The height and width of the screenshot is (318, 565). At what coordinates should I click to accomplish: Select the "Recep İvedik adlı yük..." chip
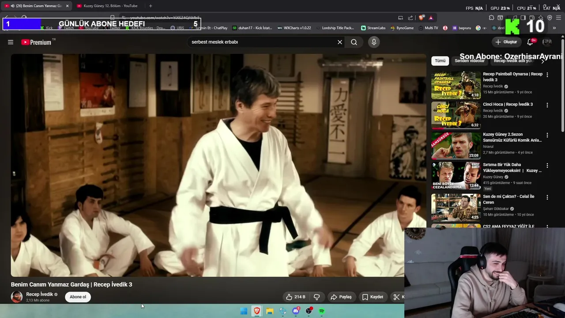[x=513, y=61]
